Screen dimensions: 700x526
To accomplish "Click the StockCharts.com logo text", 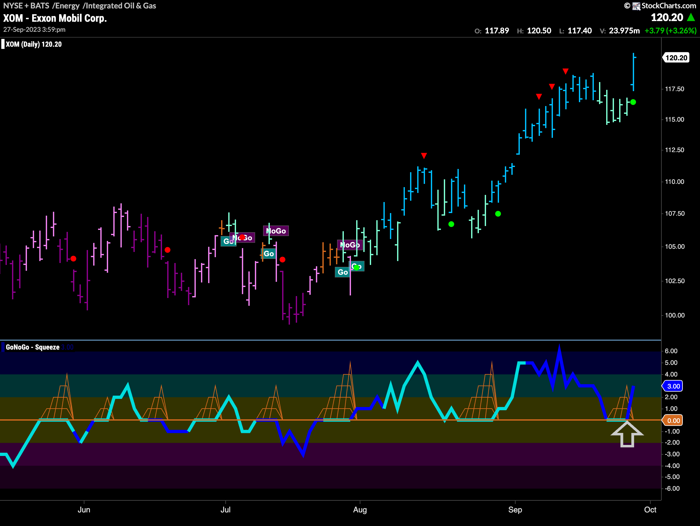I will point(669,6).
